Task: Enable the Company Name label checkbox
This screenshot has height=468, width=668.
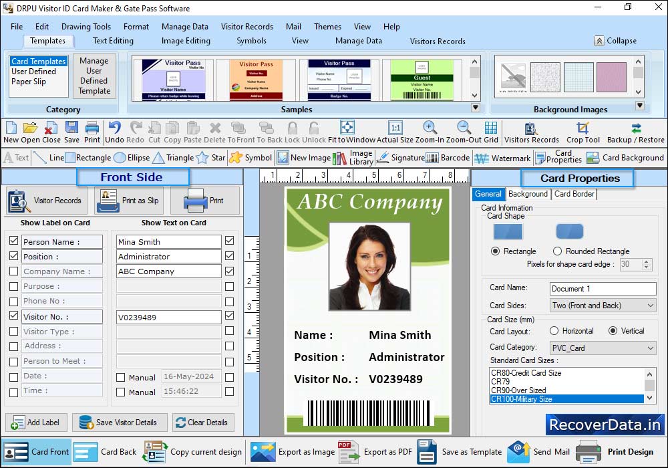Action: 13,271
